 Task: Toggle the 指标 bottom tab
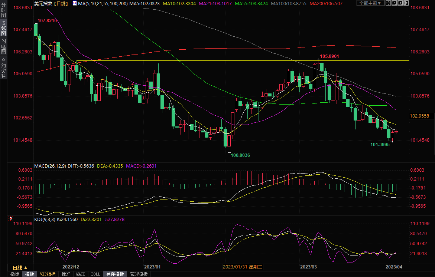[15, 274]
